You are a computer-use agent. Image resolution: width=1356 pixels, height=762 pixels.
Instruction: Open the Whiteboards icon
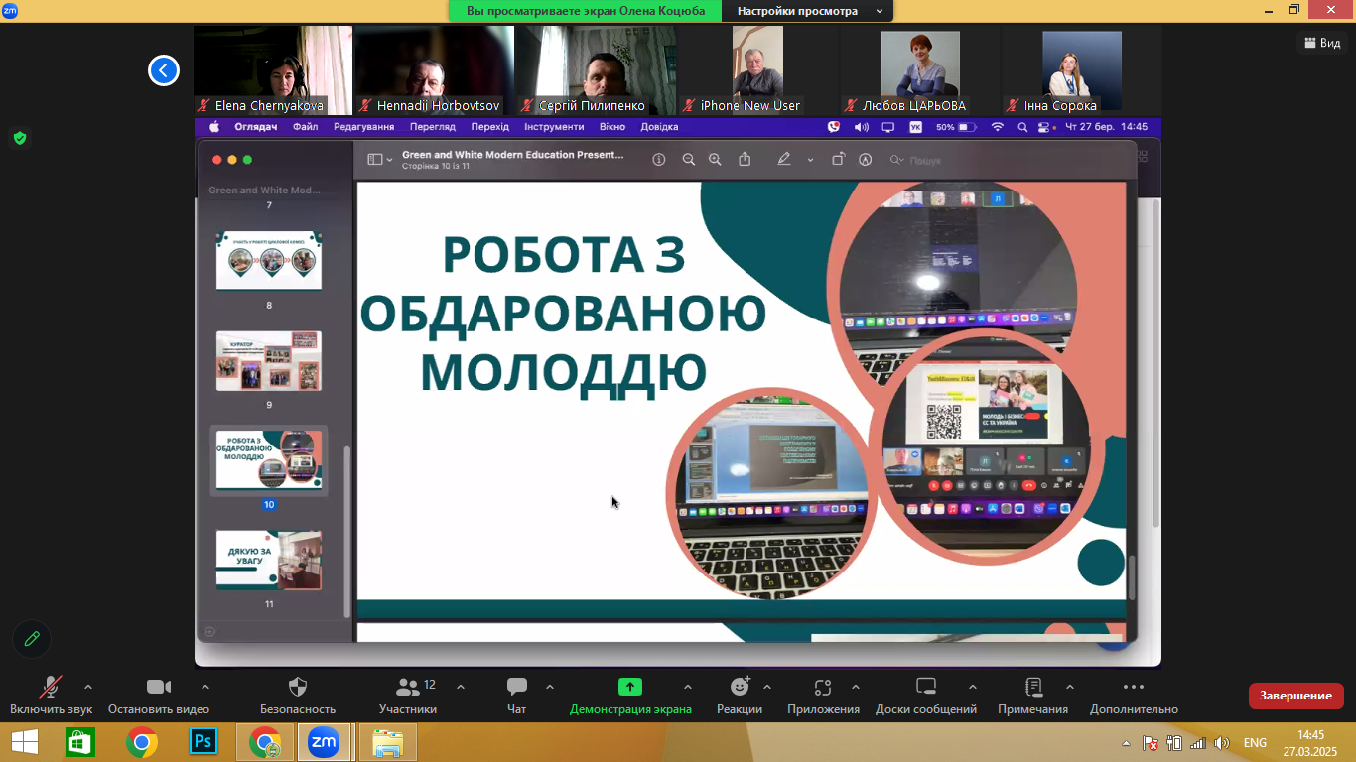pyautogui.click(x=925, y=688)
